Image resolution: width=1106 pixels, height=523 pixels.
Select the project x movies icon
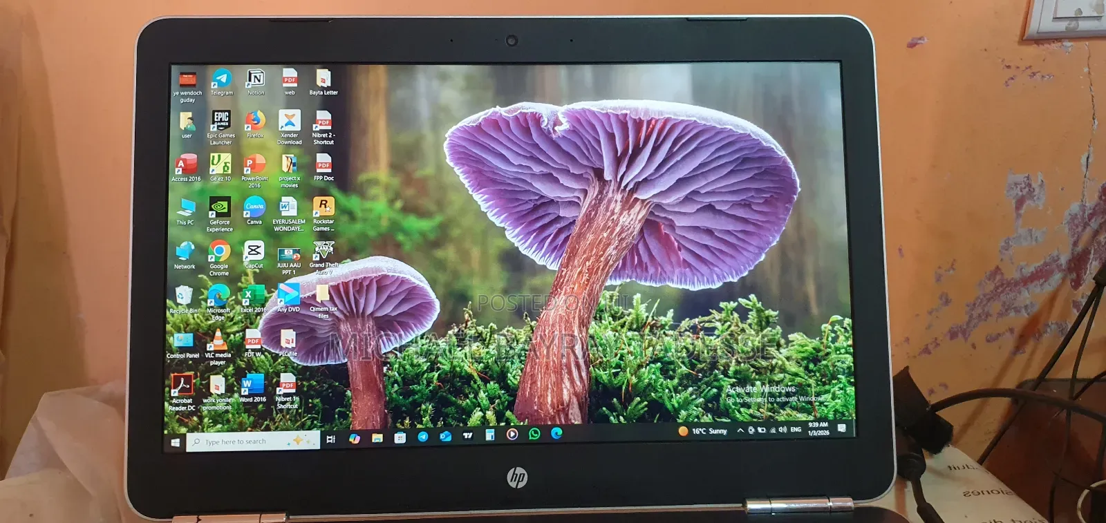click(x=289, y=171)
